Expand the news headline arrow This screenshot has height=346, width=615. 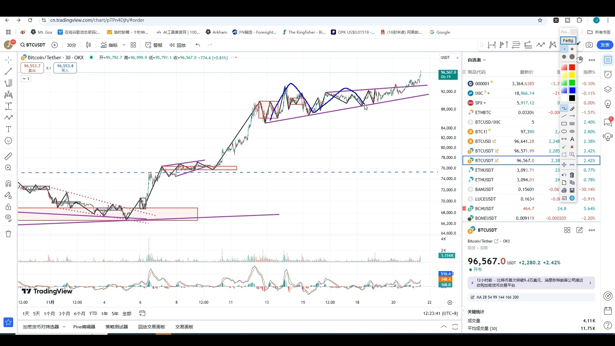click(590, 283)
